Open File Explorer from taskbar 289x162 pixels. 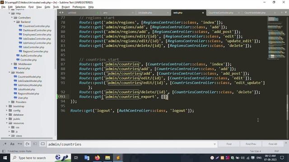point(107,158)
